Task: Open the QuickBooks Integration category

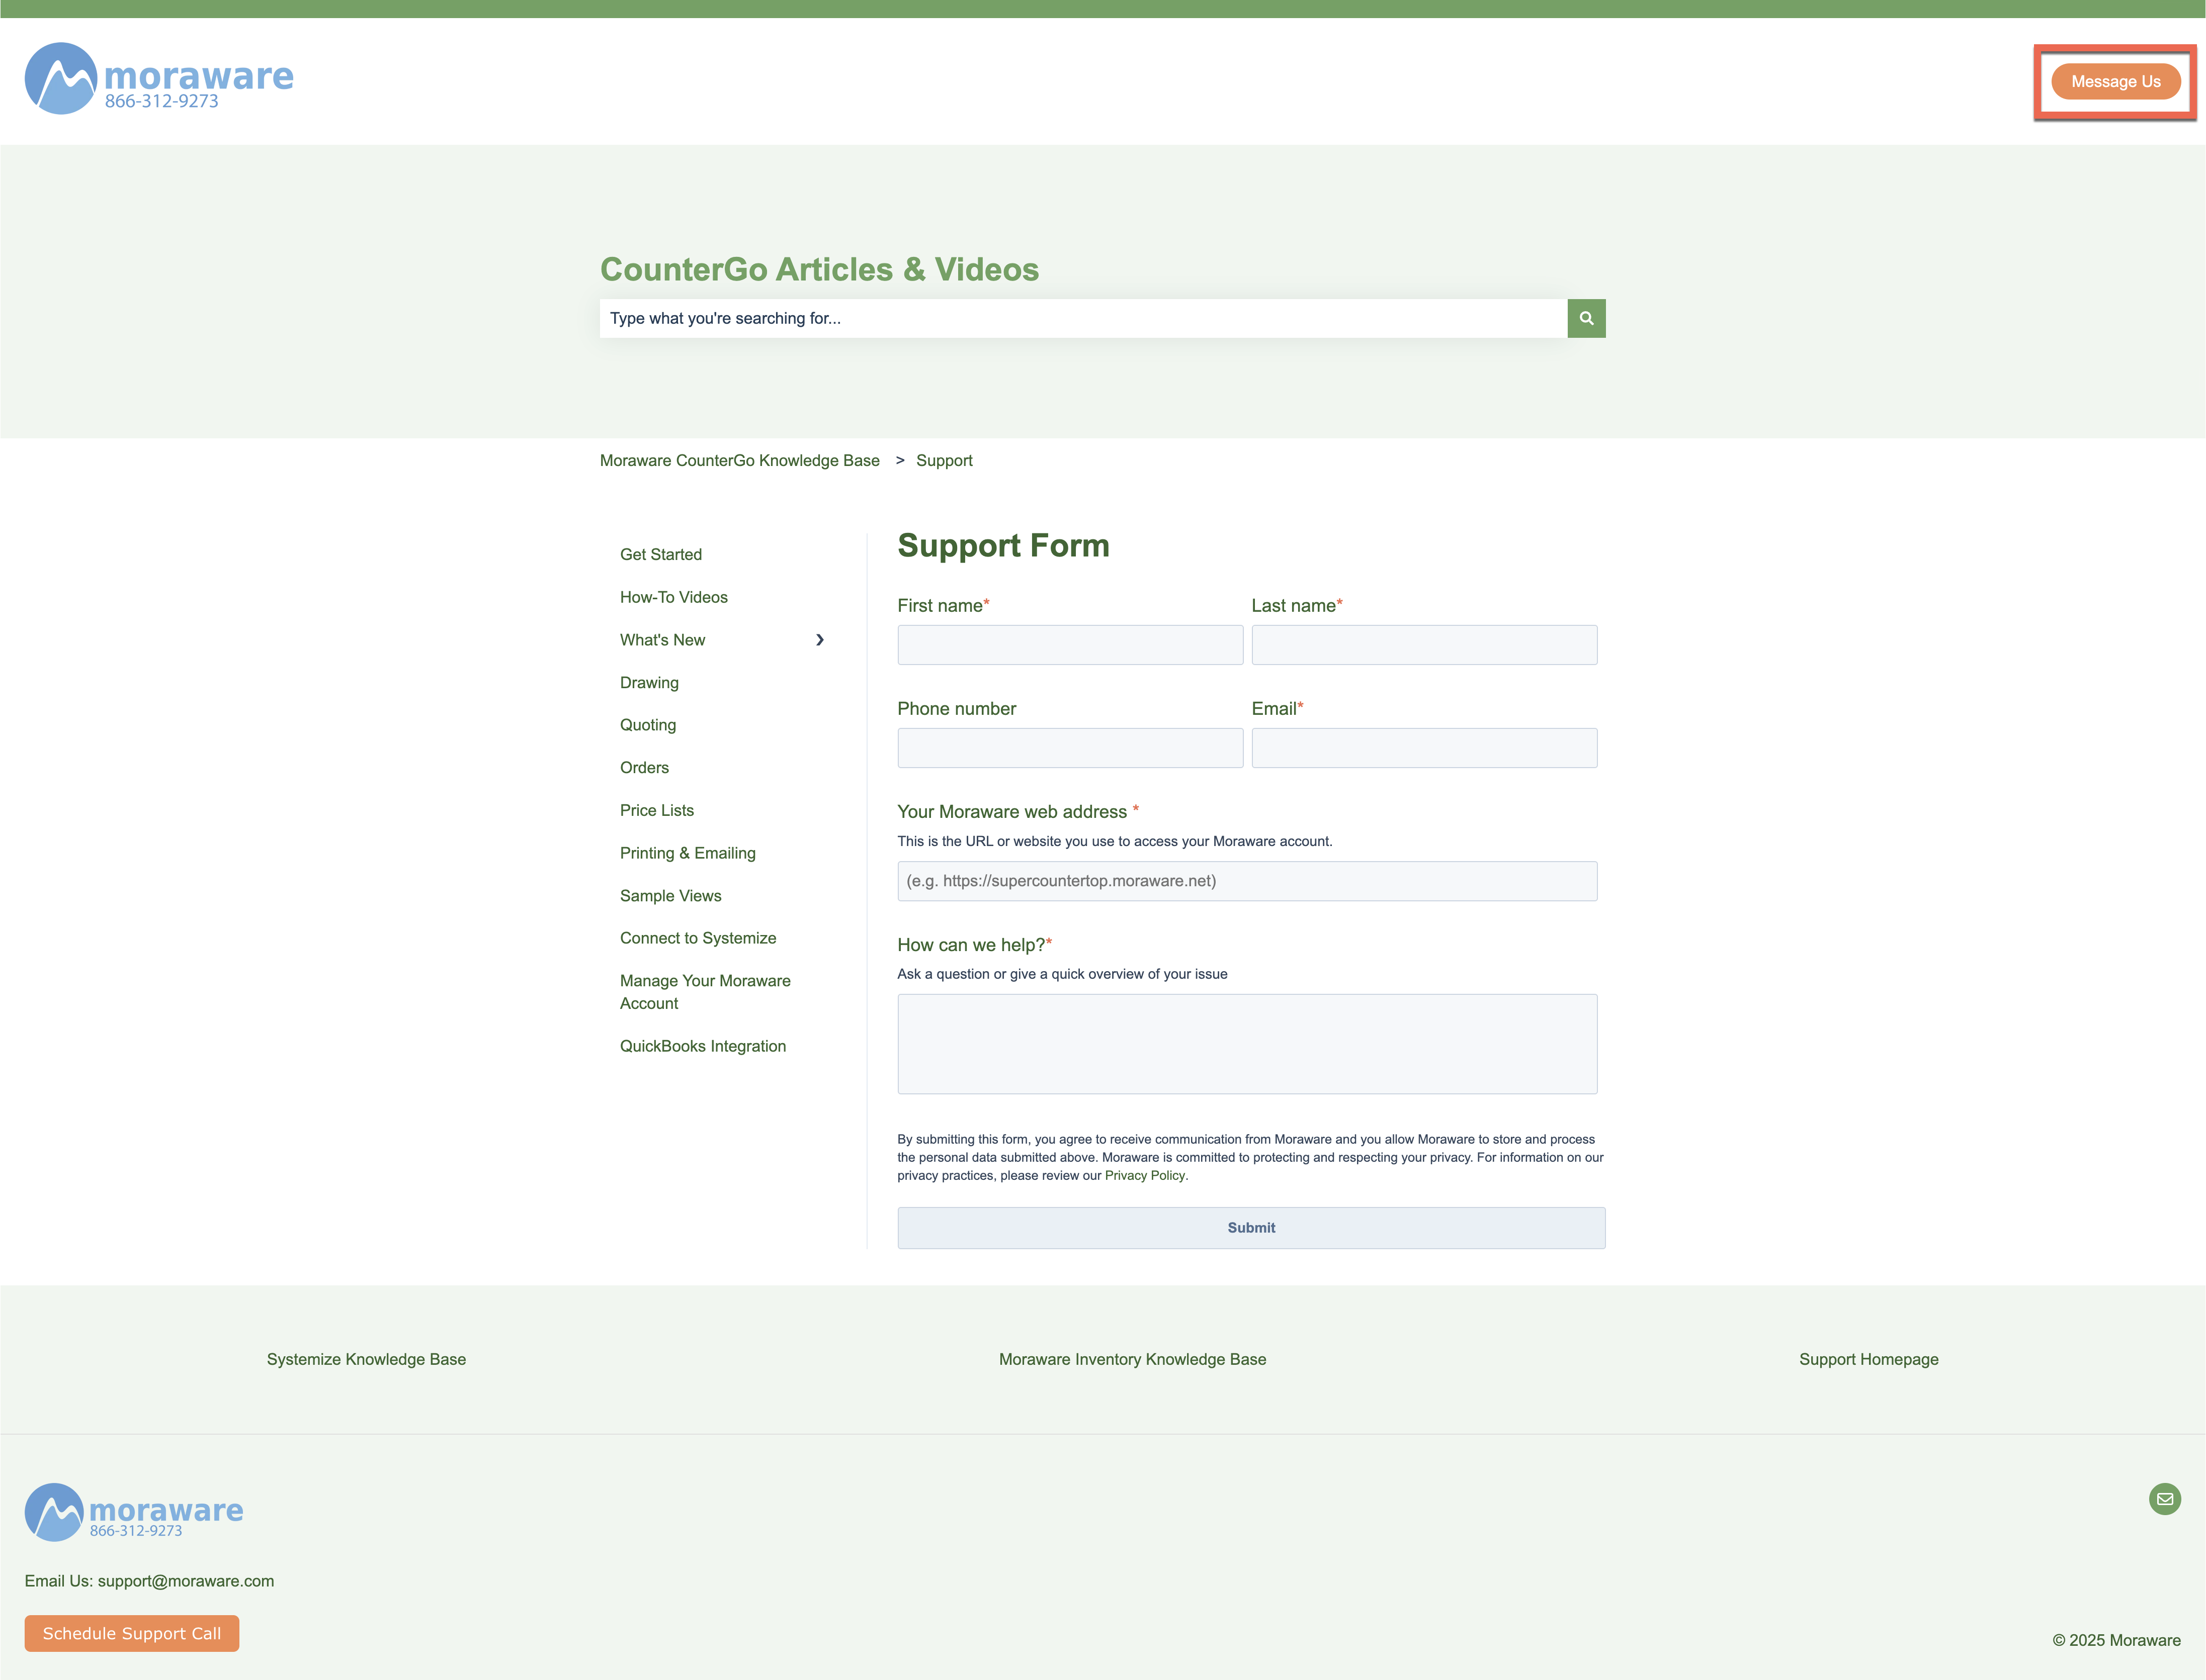Action: [702, 1046]
